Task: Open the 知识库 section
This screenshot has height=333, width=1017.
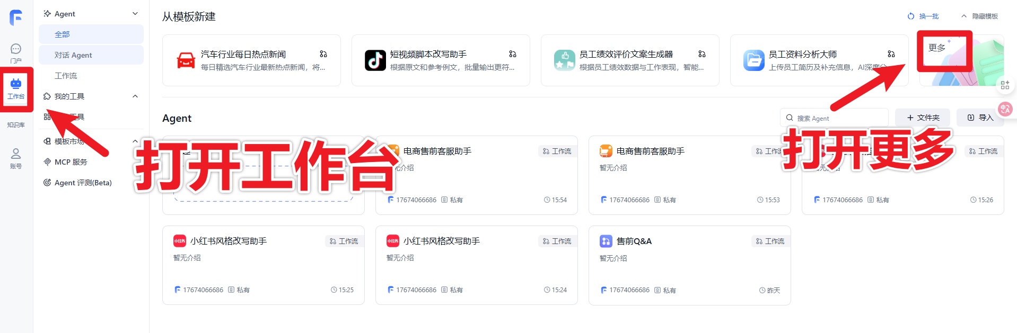Action: pos(16,125)
